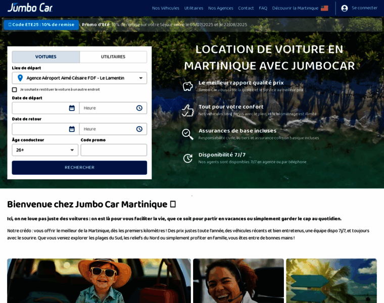The height and width of the screenshot is (303, 384).
Task: Click 'Disponibilité 7J/7' heading
Action: [222, 155]
